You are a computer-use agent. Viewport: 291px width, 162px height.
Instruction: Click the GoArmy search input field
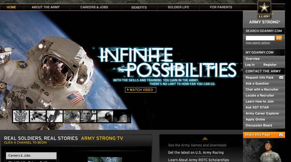click(260, 38)
